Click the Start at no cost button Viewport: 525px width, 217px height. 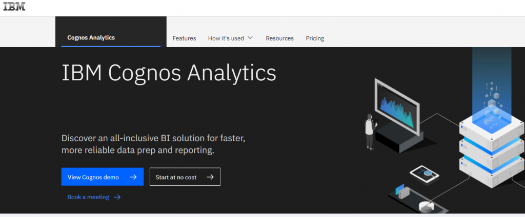(185, 177)
